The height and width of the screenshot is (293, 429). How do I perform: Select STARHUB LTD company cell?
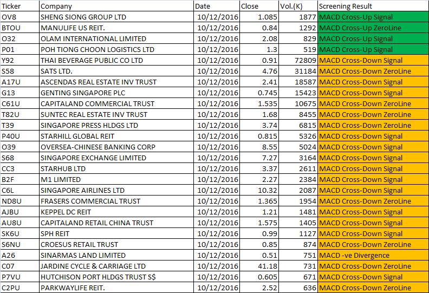click(x=116, y=168)
